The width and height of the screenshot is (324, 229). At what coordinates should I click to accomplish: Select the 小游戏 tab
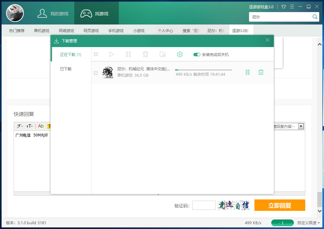(138, 31)
